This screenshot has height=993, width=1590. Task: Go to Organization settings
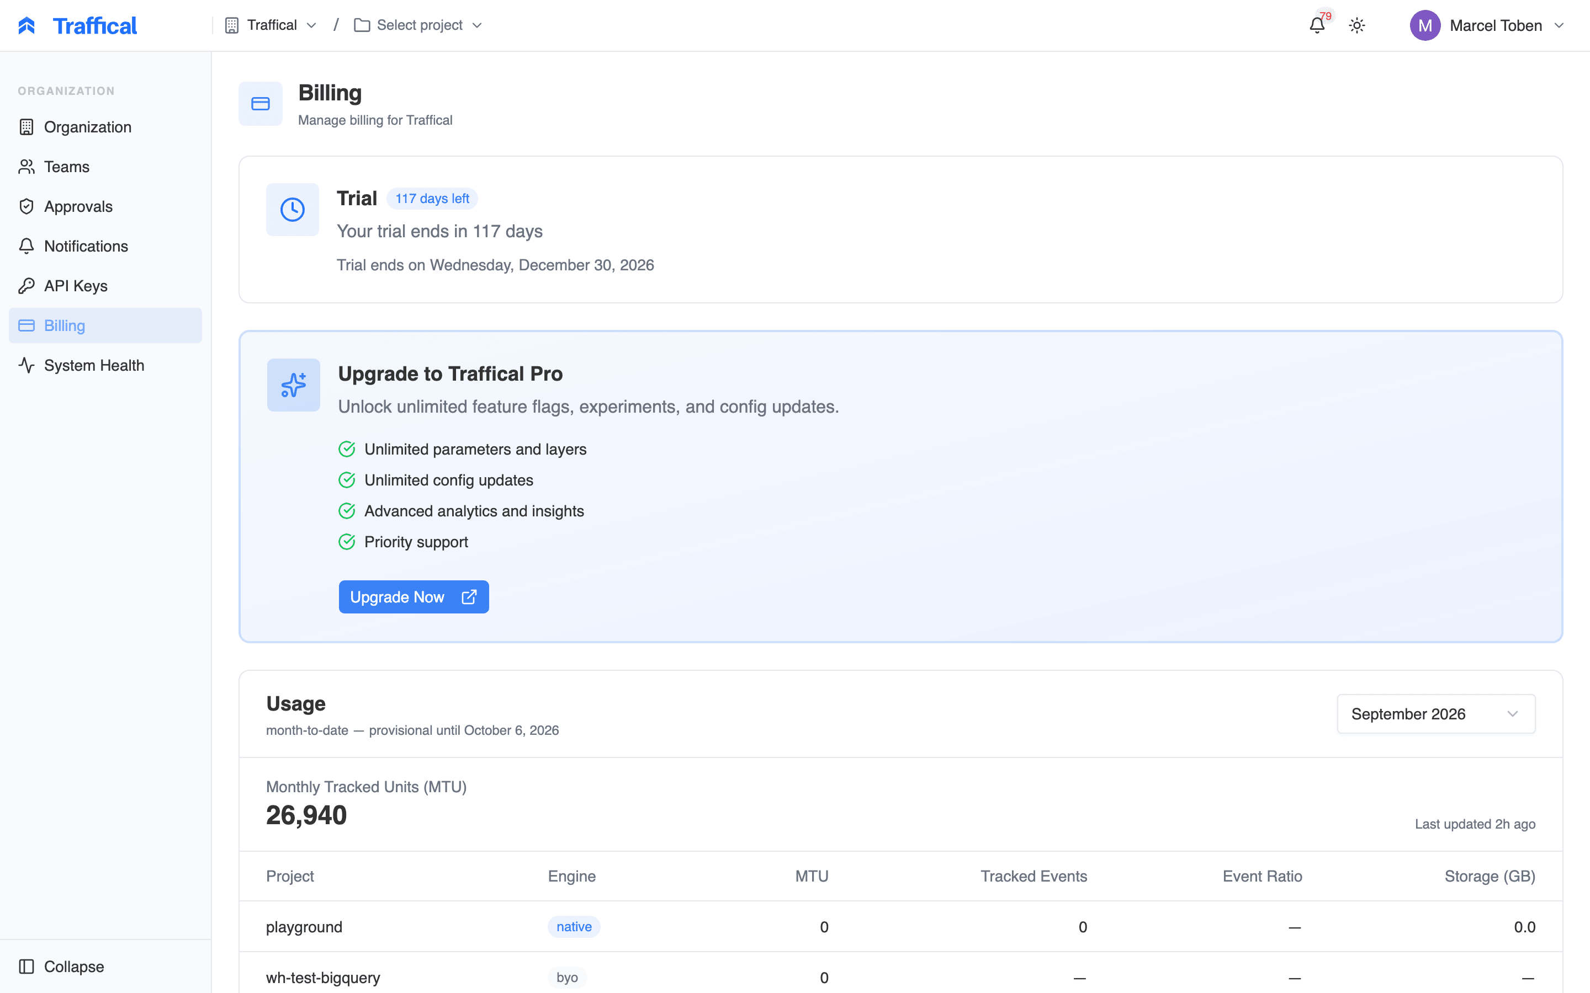105,127
